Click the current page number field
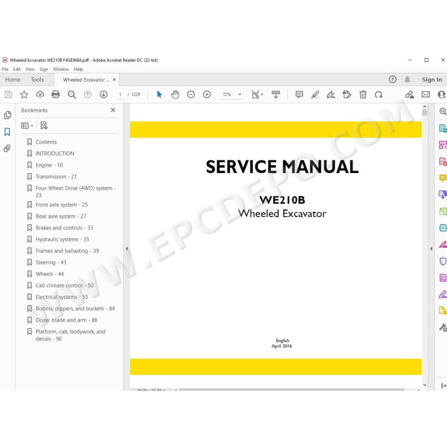The image size is (447, 447). click(x=120, y=95)
